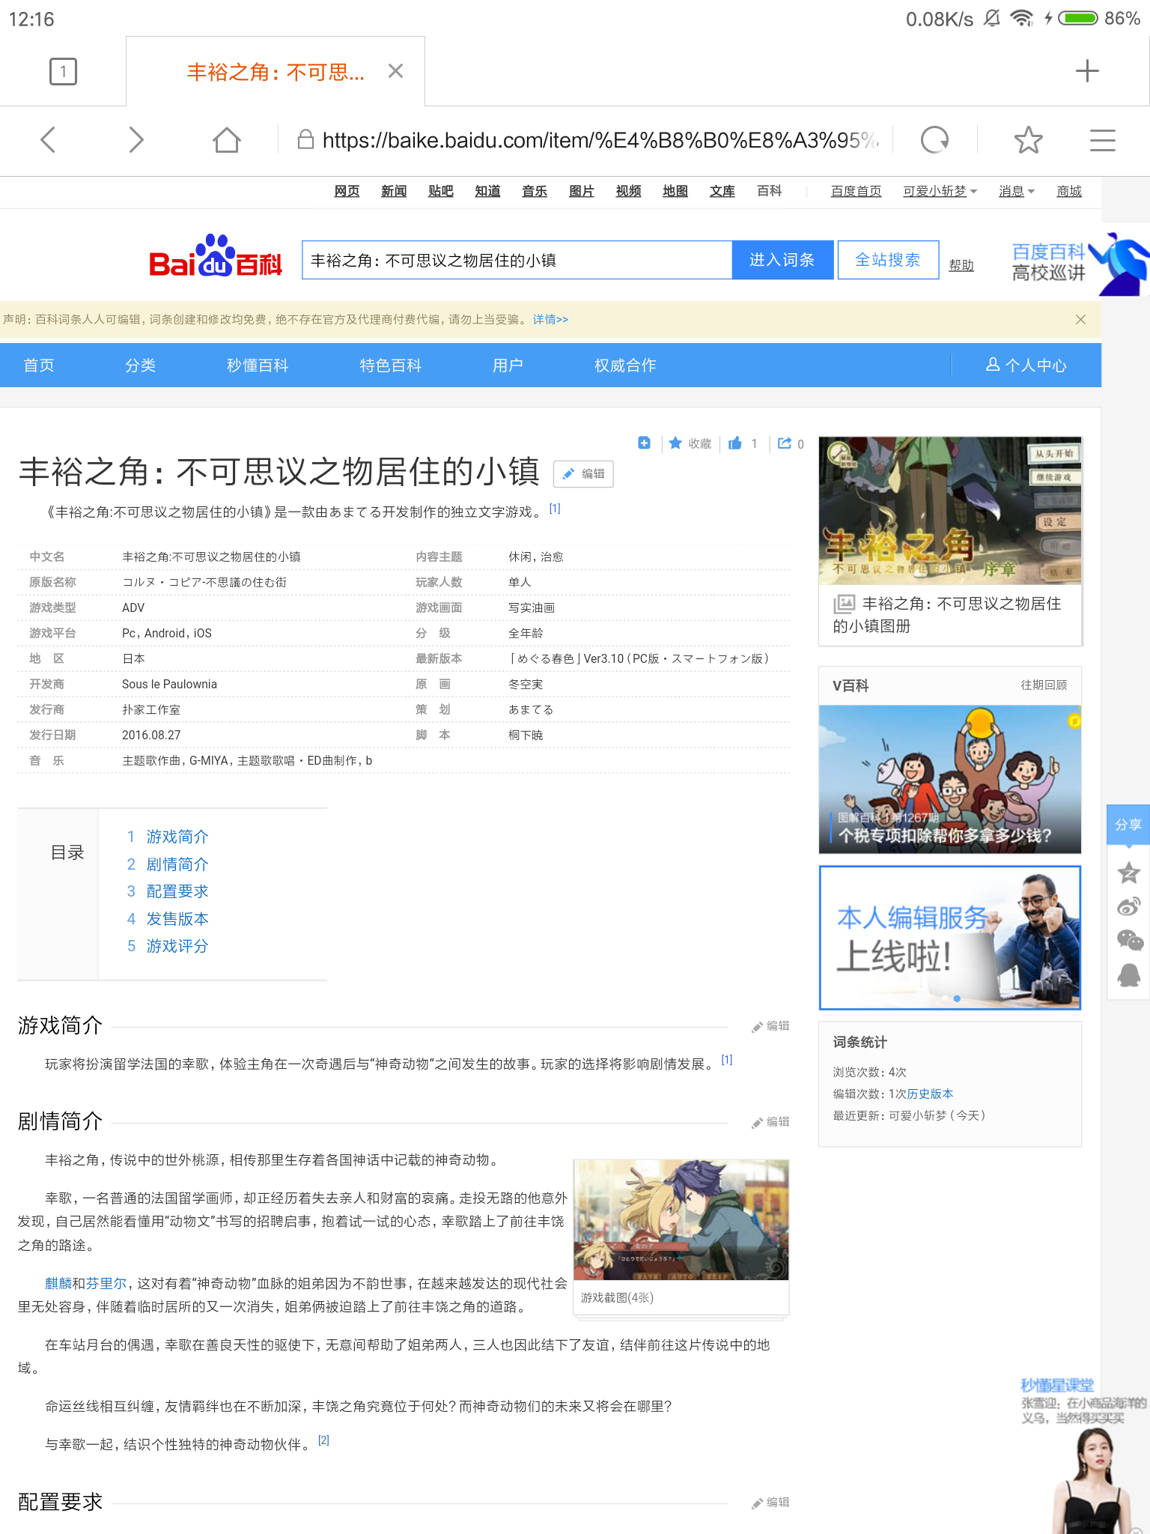Image resolution: width=1150 pixels, height=1534 pixels.
Task: Tap the browser home icon
Action: pyautogui.click(x=226, y=140)
